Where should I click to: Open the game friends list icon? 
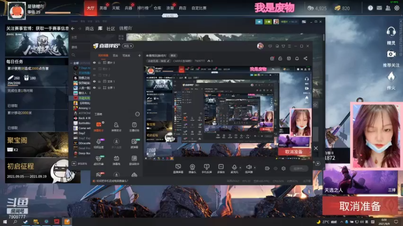388,8
